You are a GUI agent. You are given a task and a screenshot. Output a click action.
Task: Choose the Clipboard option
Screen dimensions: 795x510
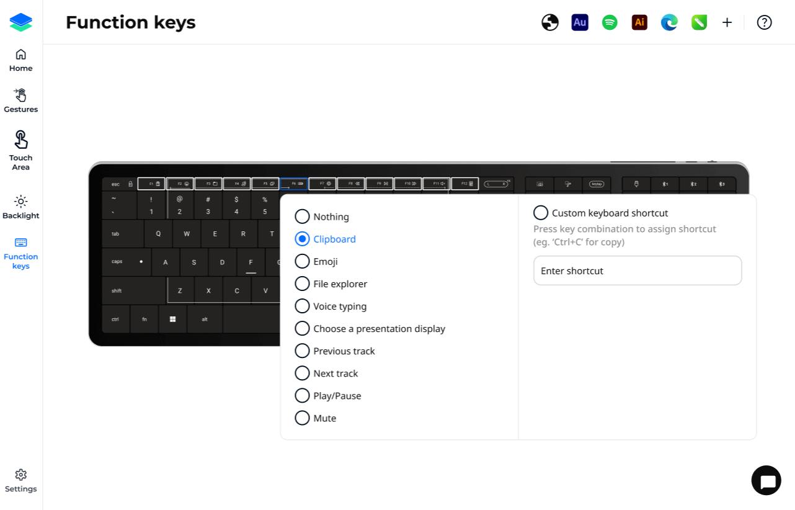[326, 239]
